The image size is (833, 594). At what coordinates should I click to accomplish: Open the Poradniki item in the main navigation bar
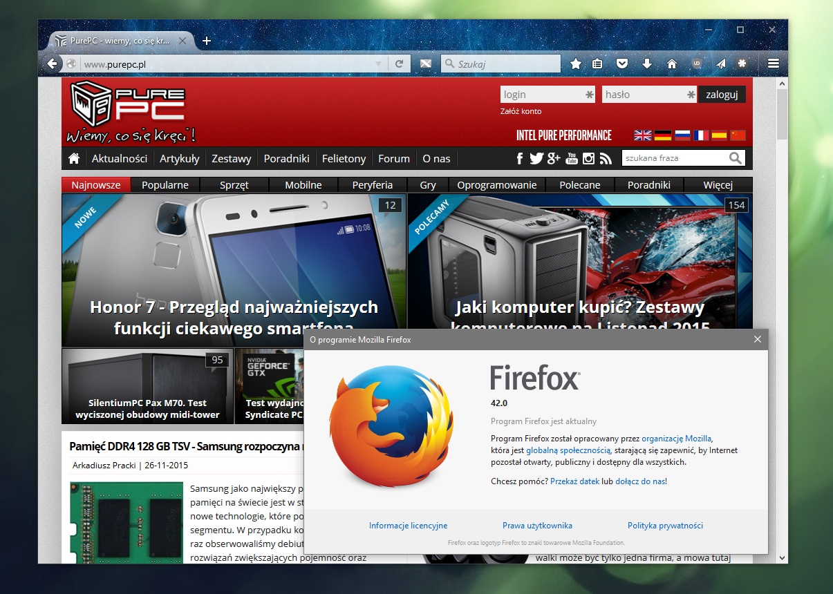coord(287,158)
